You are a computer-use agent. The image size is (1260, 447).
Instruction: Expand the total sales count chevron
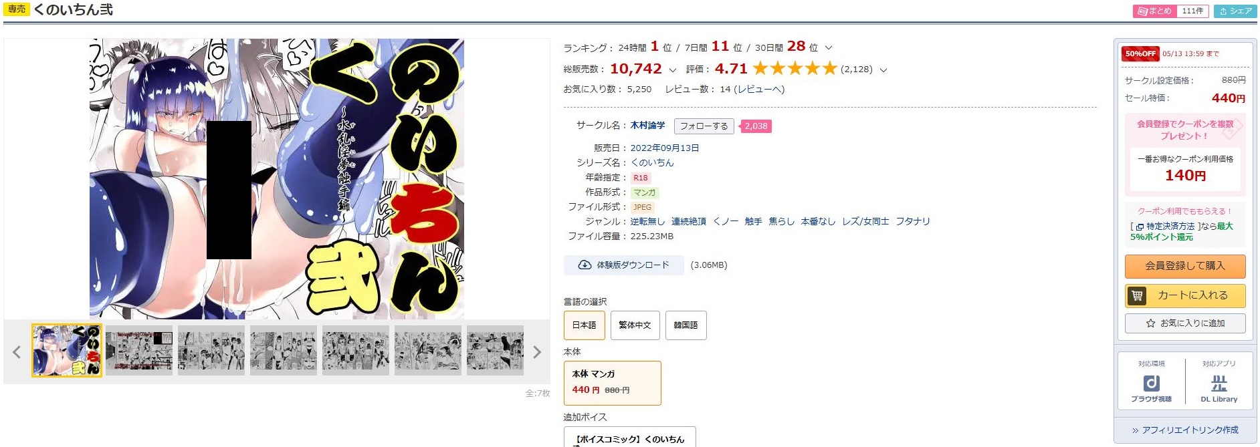tap(672, 70)
